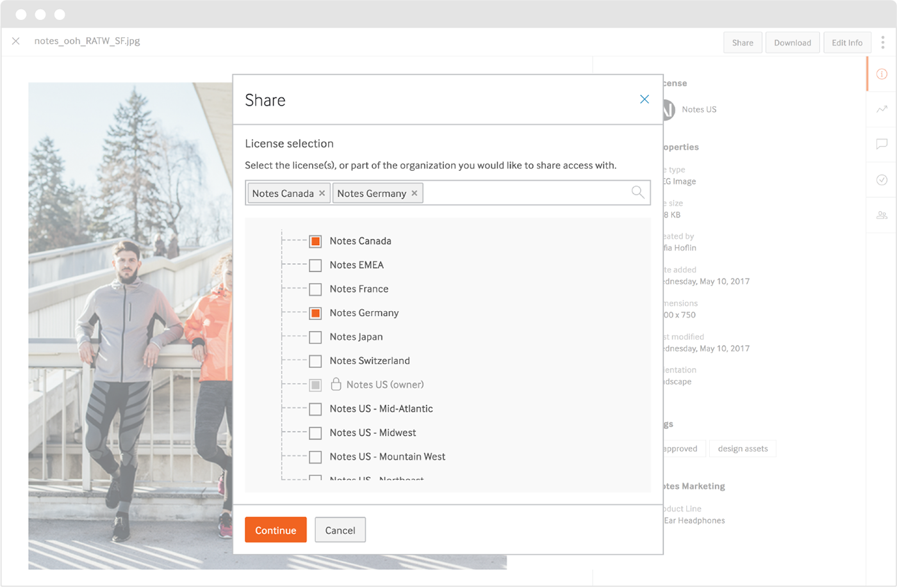Click the 'License selection' heading

[x=289, y=143]
